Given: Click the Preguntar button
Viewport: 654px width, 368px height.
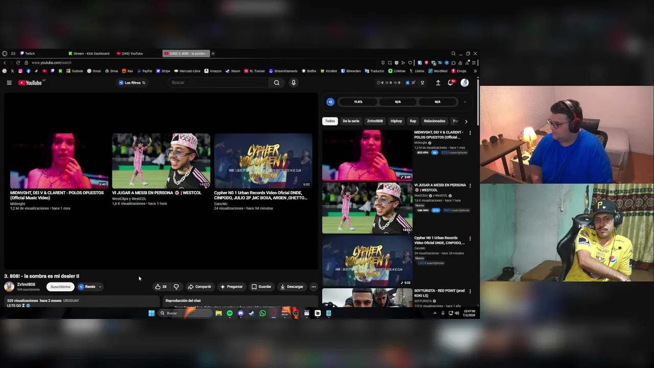Looking at the screenshot, I should pyautogui.click(x=231, y=287).
